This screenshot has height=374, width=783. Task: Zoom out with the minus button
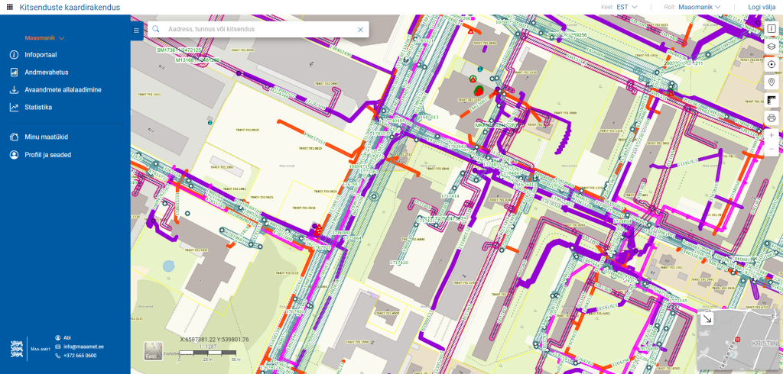(772, 149)
